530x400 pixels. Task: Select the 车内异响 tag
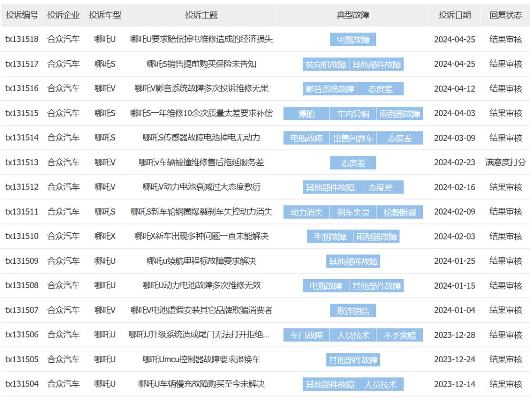[353, 114]
